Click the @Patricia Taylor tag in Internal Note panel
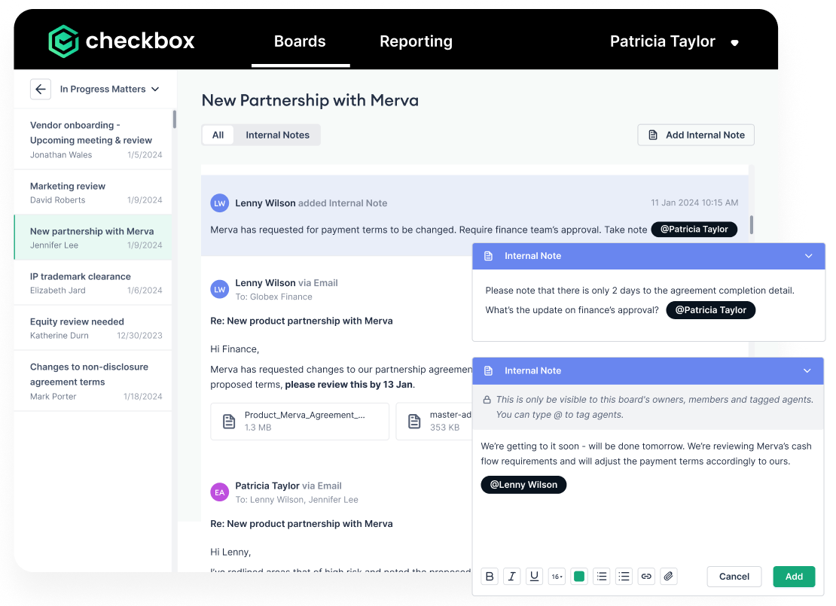Image resolution: width=836 pixels, height=606 pixels. coord(711,310)
